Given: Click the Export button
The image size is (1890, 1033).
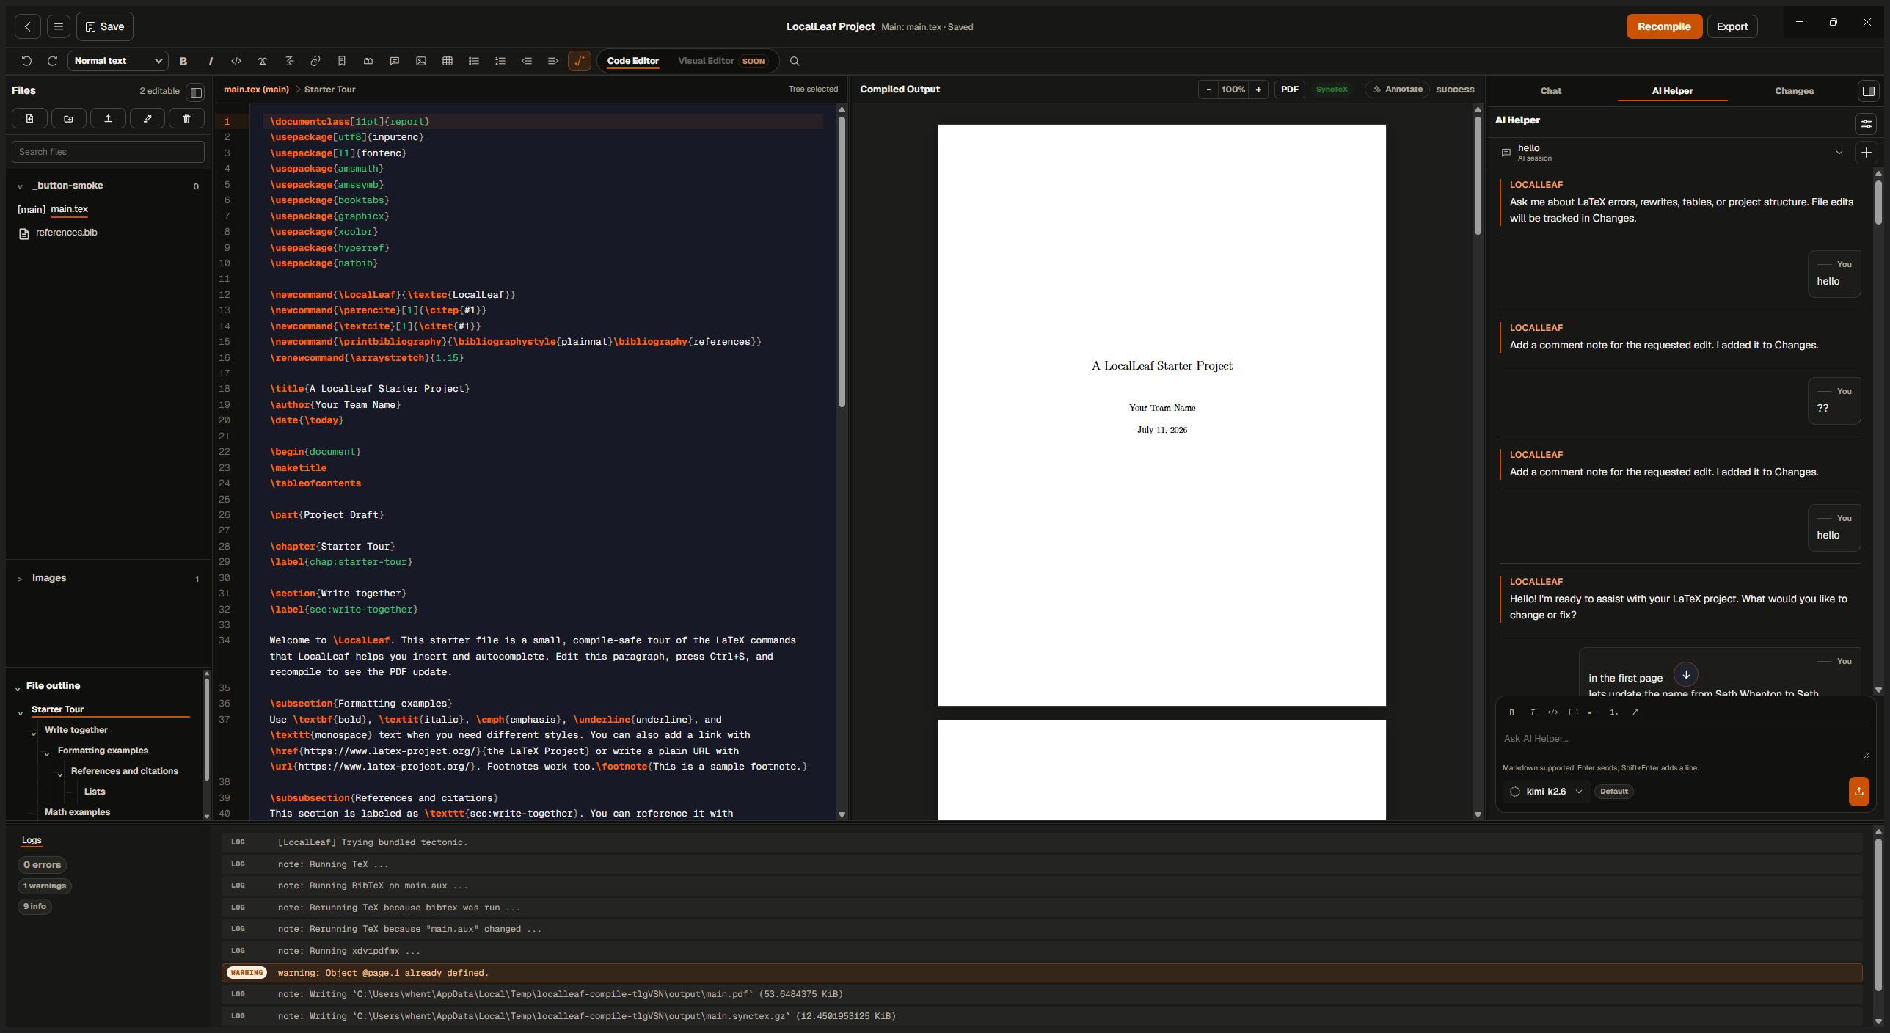Looking at the screenshot, I should 1732,26.
